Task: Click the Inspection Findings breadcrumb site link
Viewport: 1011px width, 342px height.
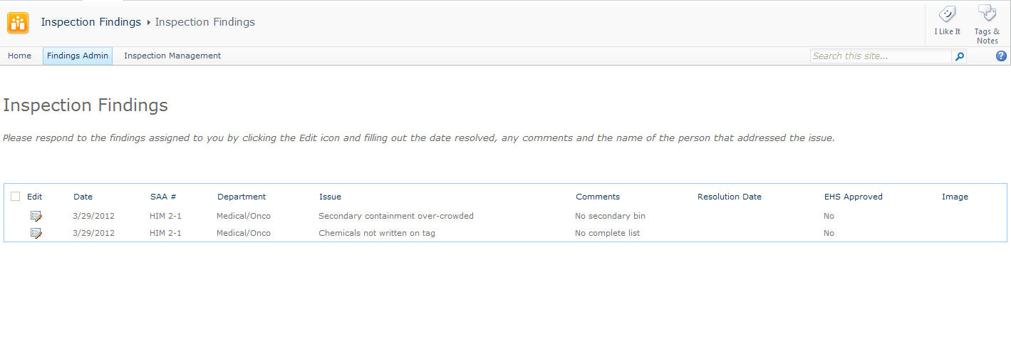Action: click(x=90, y=22)
